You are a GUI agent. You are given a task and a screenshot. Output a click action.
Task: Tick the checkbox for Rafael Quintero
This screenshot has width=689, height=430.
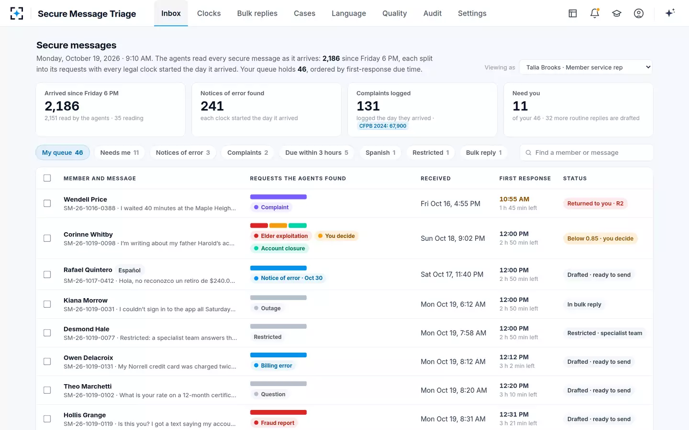pos(47,275)
